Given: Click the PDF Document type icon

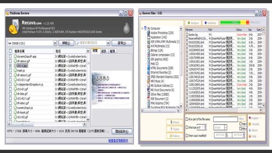Looking at the screenshot, I should 148,99.
